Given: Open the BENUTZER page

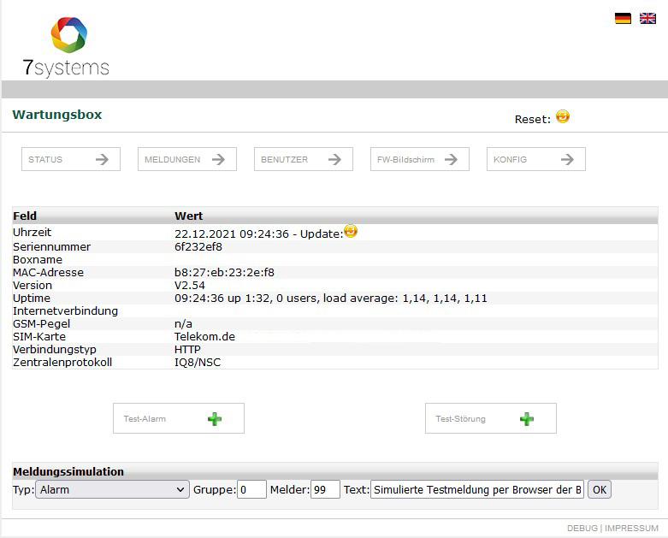Looking at the screenshot, I should [304, 159].
